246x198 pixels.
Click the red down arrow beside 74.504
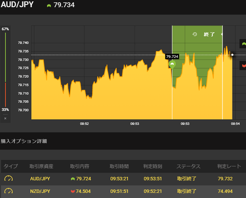[x=73, y=191]
